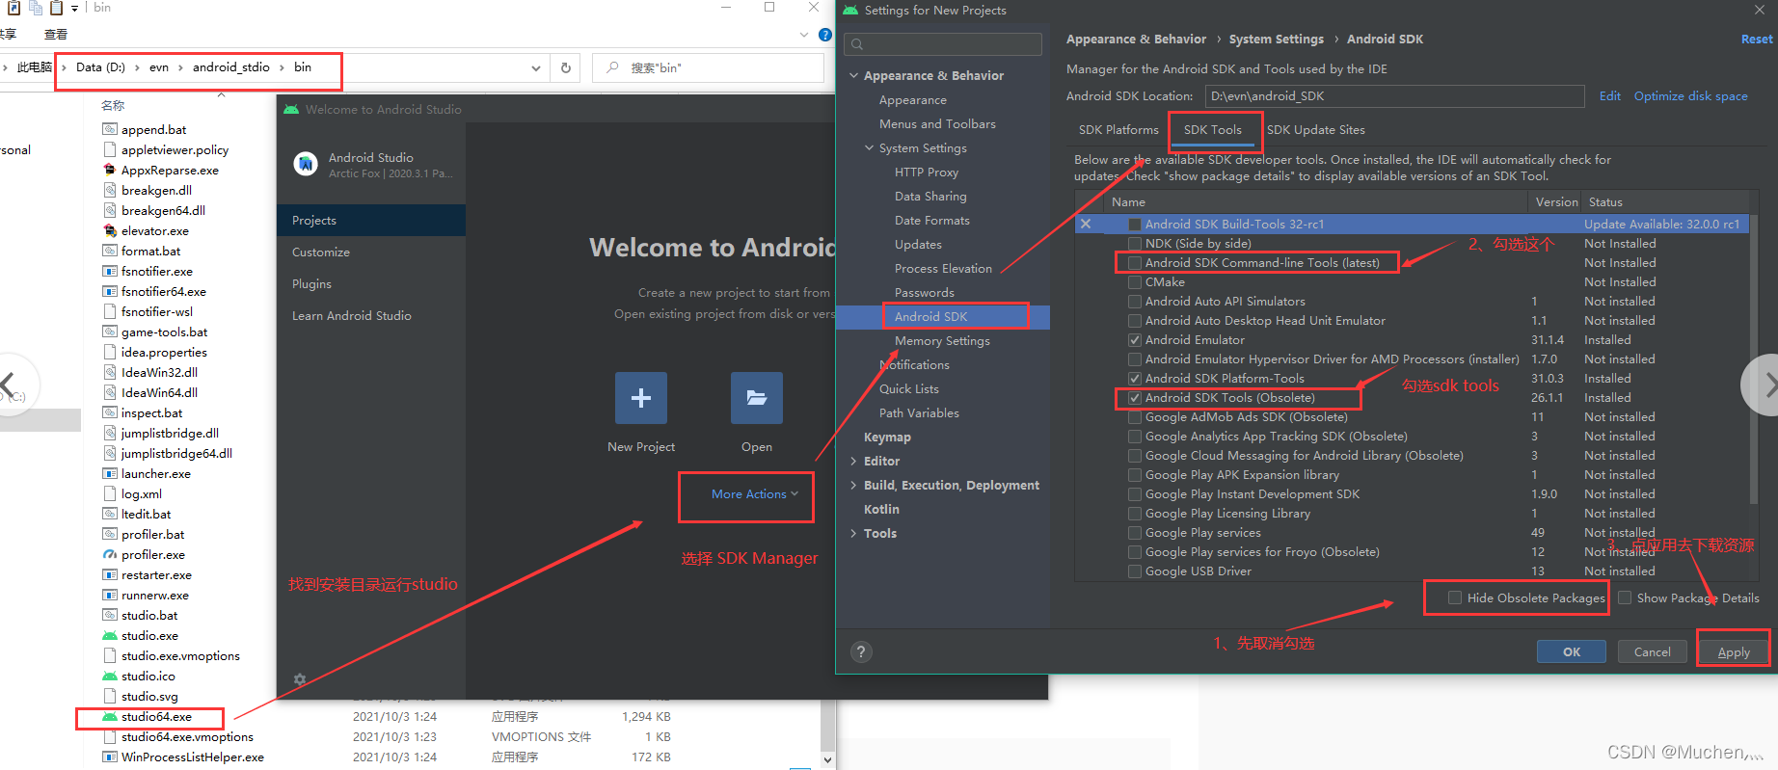The image size is (1778, 770).
Task: Check Android SDK Command-line Tools (latest)
Action: 1135,262
